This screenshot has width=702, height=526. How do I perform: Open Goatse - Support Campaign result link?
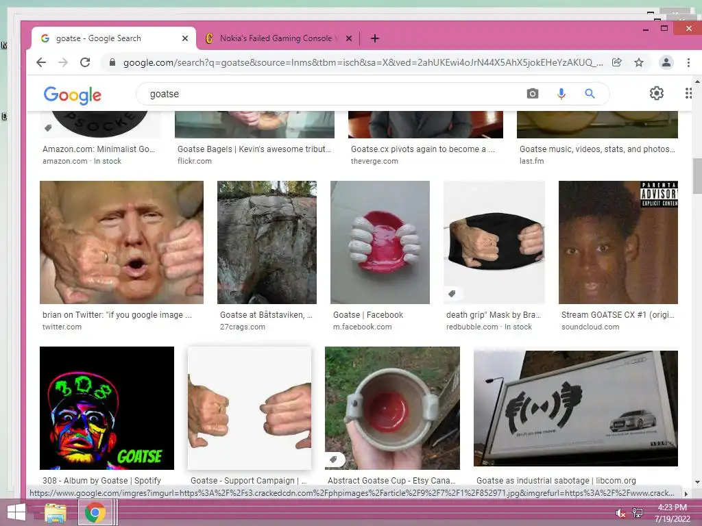click(248, 480)
